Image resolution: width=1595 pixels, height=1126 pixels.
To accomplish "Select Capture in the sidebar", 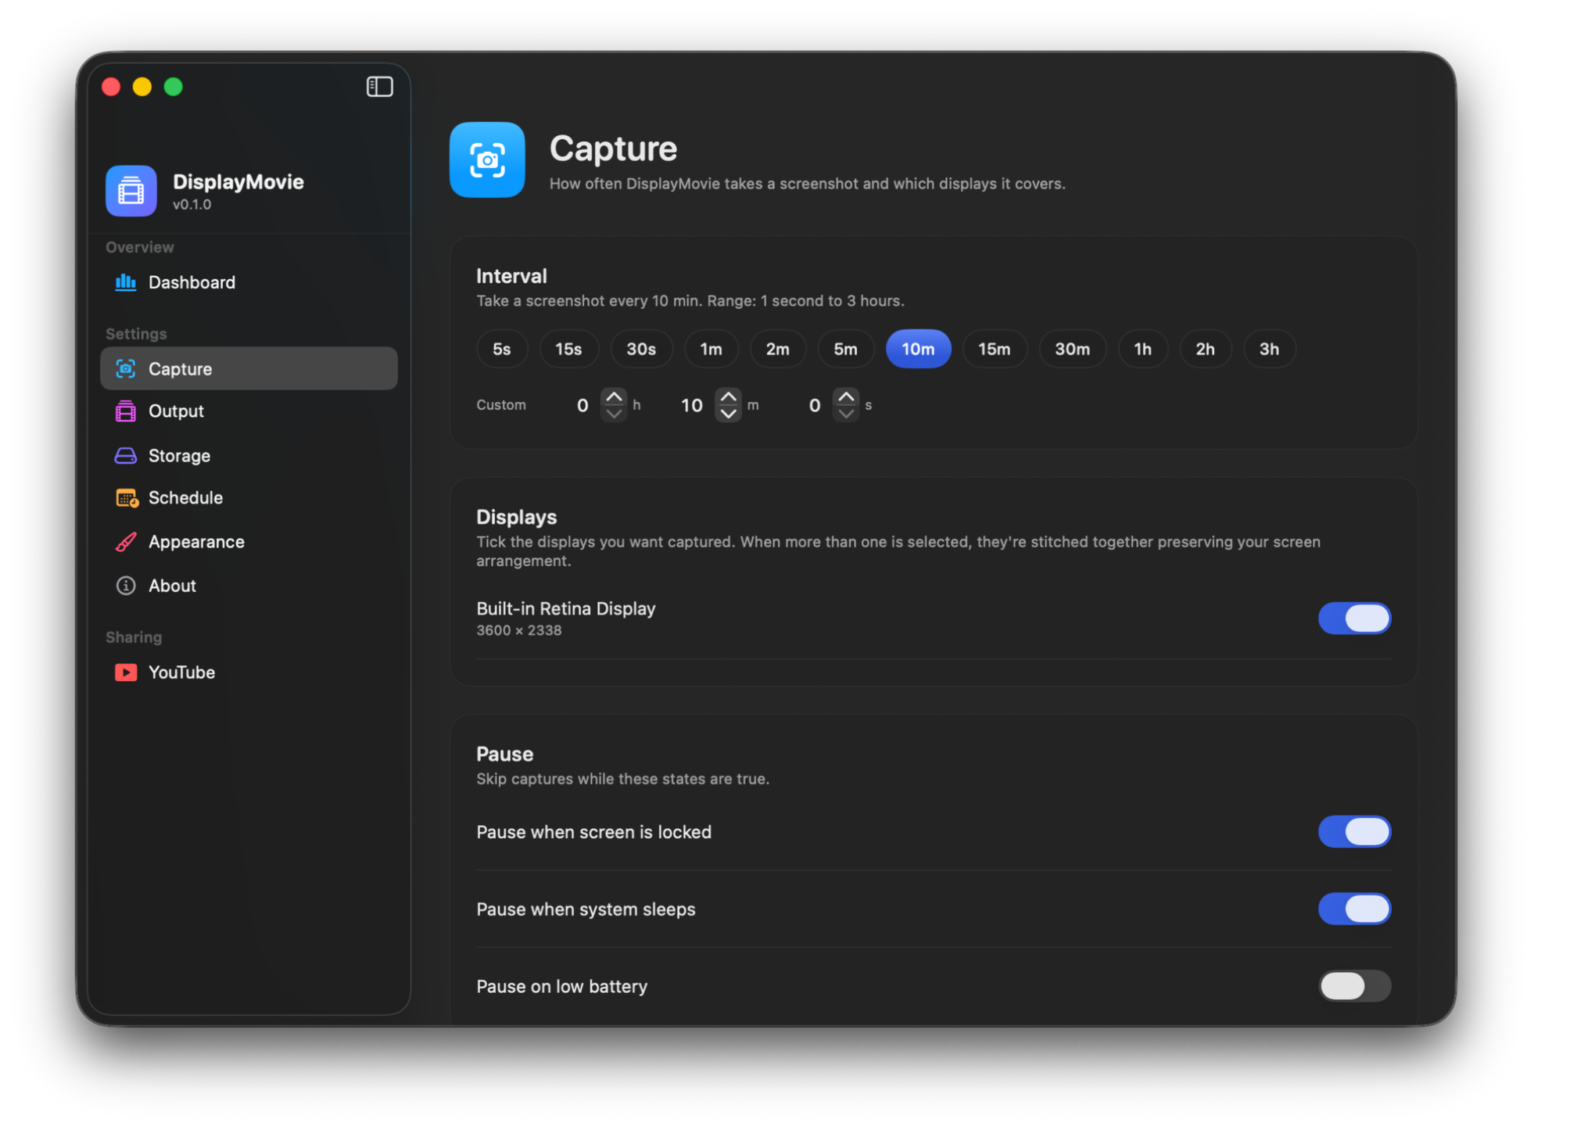I will (x=249, y=368).
